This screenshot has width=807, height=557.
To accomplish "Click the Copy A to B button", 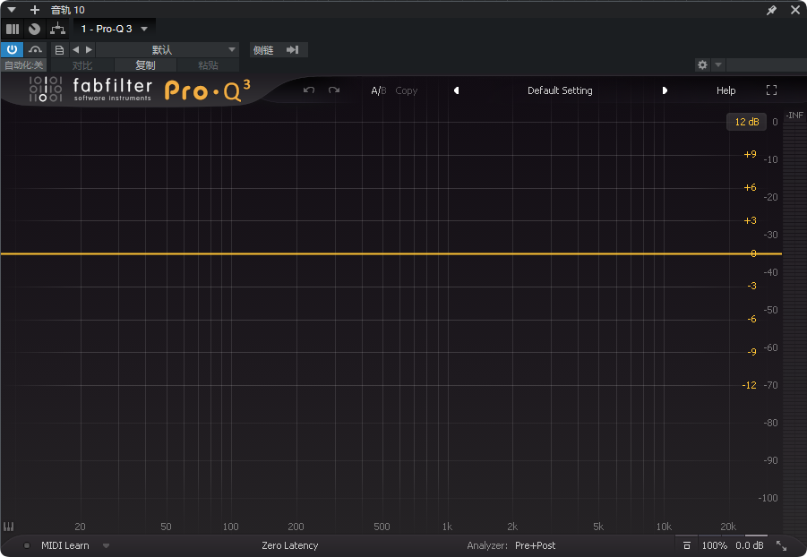I will pyautogui.click(x=406, y=90).
